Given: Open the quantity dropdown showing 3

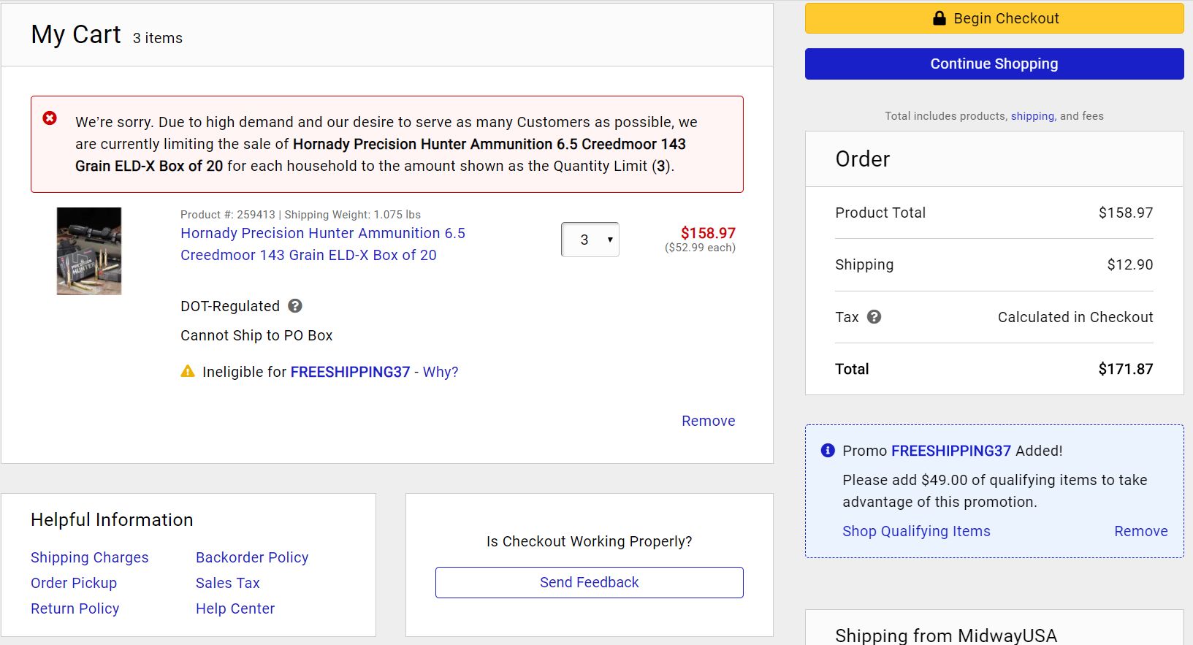Looking at the screenshot, I should [x=590, y=240].
